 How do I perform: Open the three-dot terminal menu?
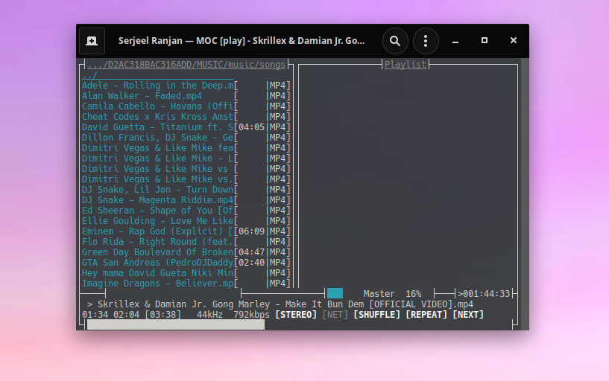[x=426, y=41]
